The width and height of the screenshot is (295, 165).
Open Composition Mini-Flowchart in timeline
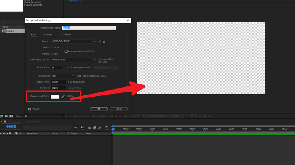pyautogui.click(x=76, y=128)
